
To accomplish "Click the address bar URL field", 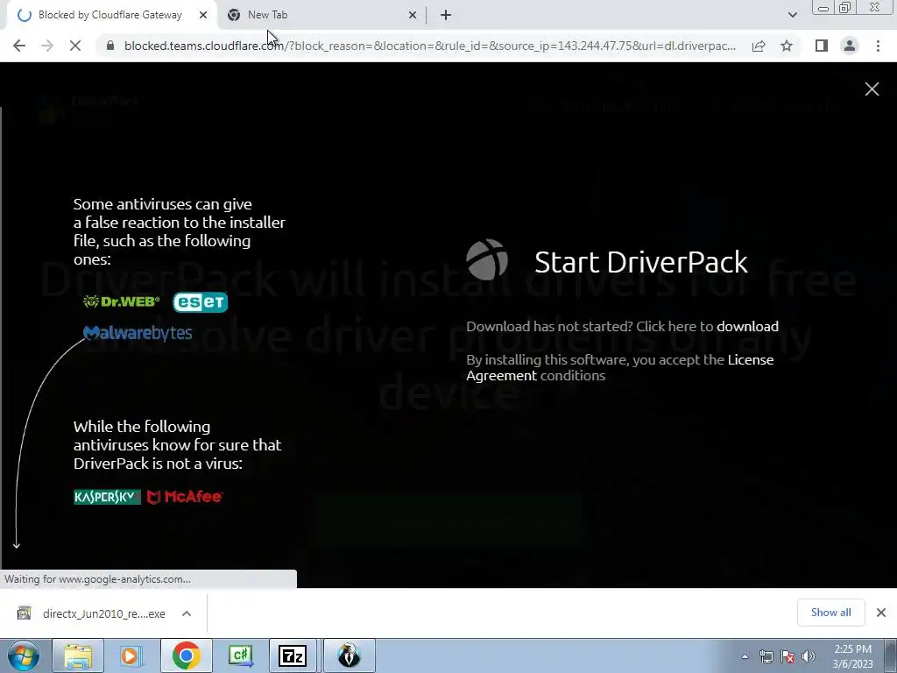I will point(429,46).
